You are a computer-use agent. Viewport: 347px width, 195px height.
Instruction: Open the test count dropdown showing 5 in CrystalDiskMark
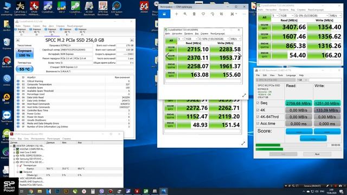(275, 16)
